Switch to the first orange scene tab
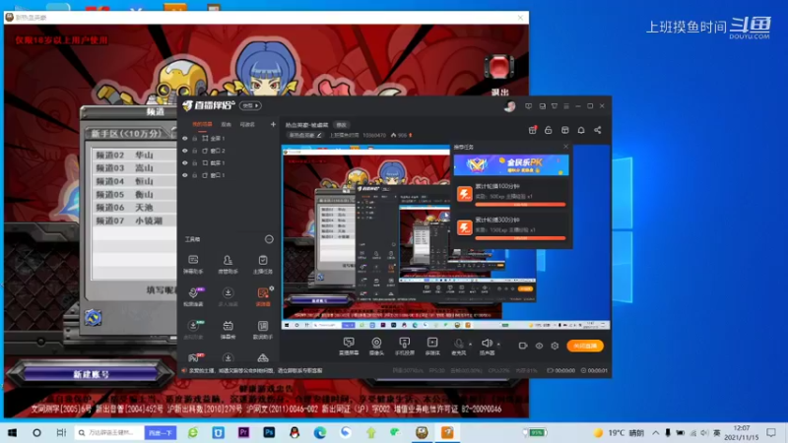The image size is (788, 443). pyautogui.click(x=202, y=124)
